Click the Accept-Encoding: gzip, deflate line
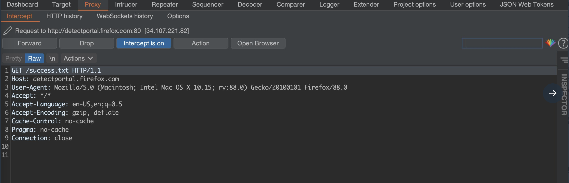The image size is (569, 183). [65, 113]
